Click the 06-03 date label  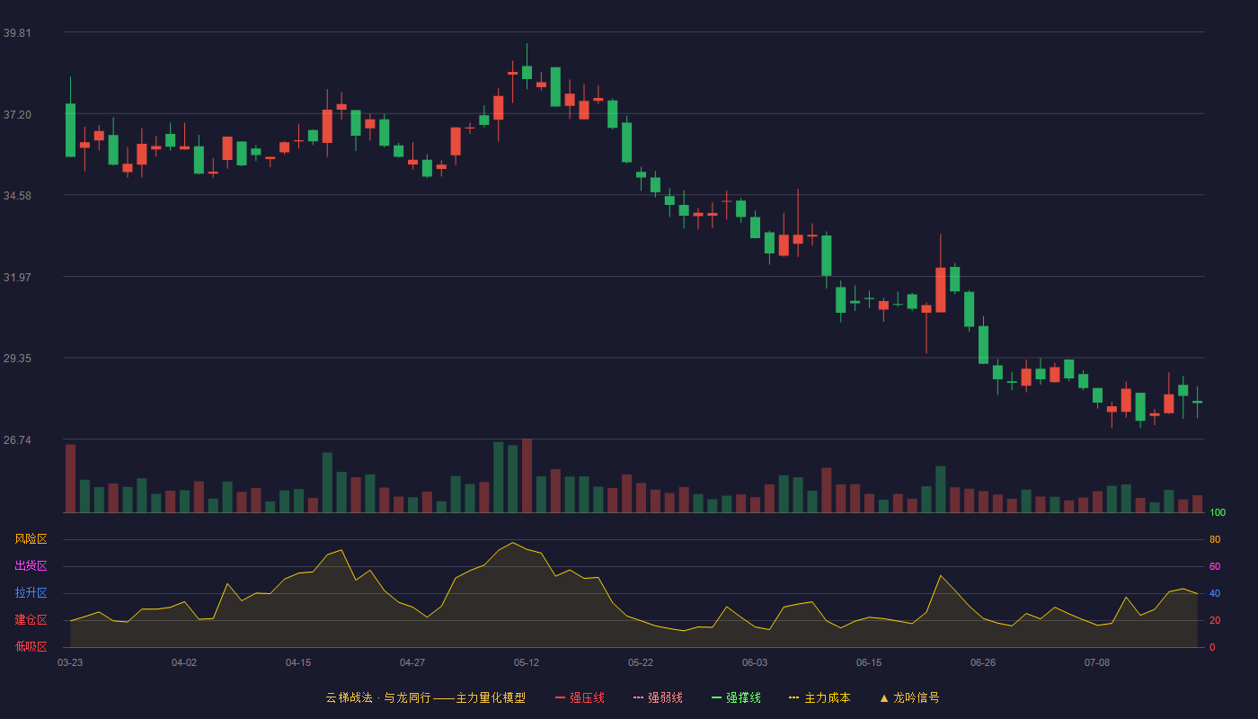[755, 662]
